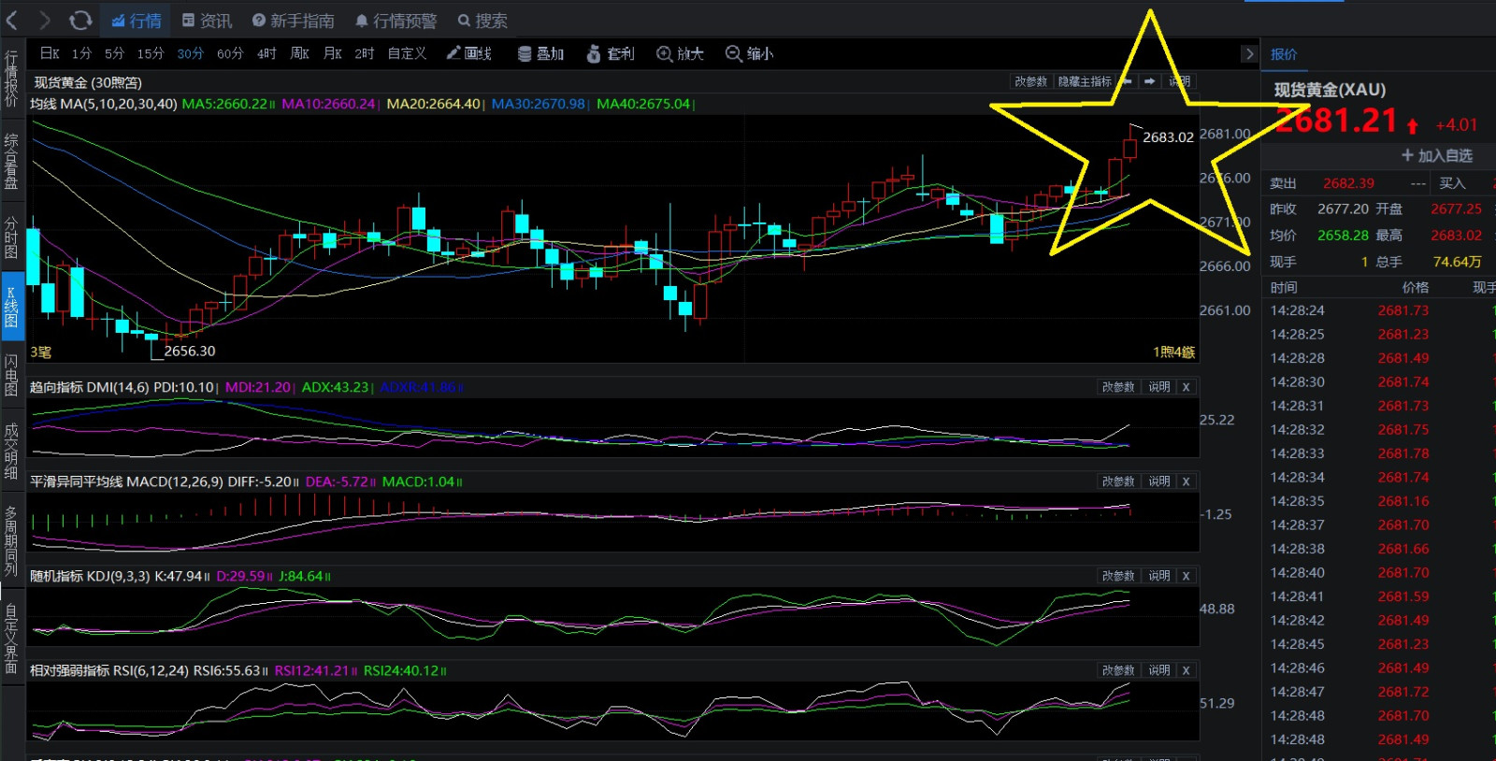Open the 搜索 search field

click(x=482, y=21)
